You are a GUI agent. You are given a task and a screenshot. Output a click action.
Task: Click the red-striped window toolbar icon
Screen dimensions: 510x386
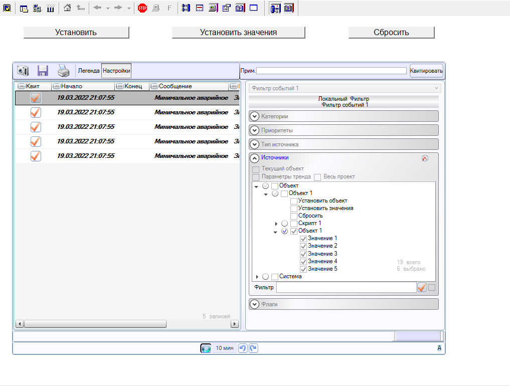pyautogui.click(x=200, y=8)
